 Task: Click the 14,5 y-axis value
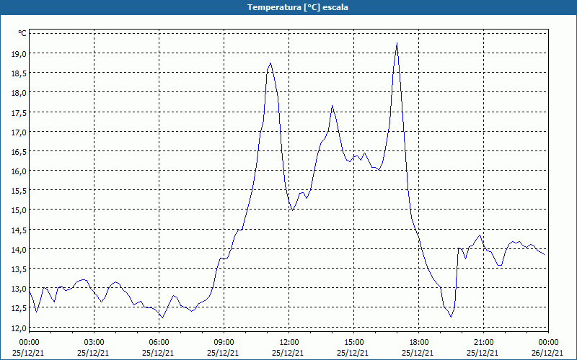coord(19,230)
